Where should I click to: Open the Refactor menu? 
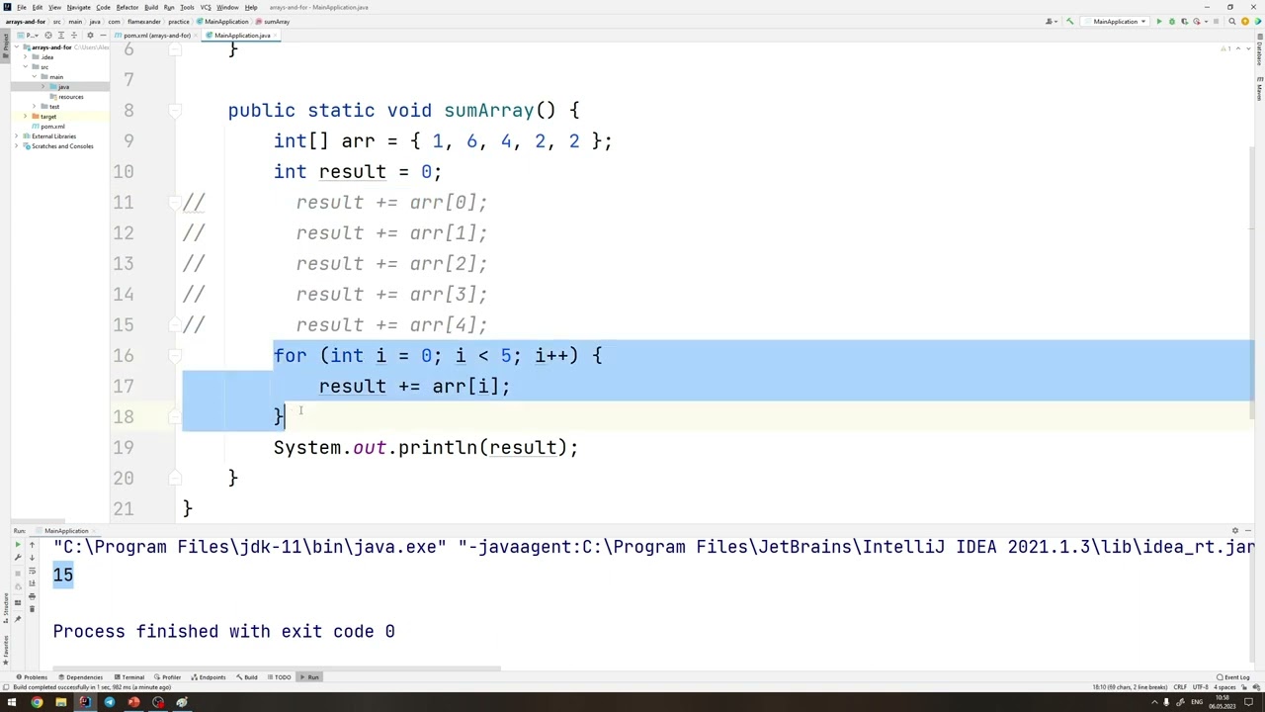point(127,7)
